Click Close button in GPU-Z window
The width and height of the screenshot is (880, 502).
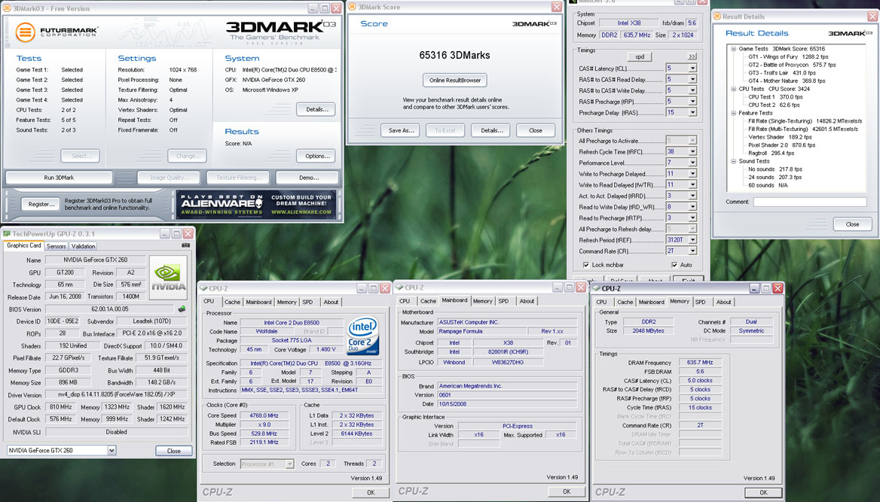pos(173,451)
